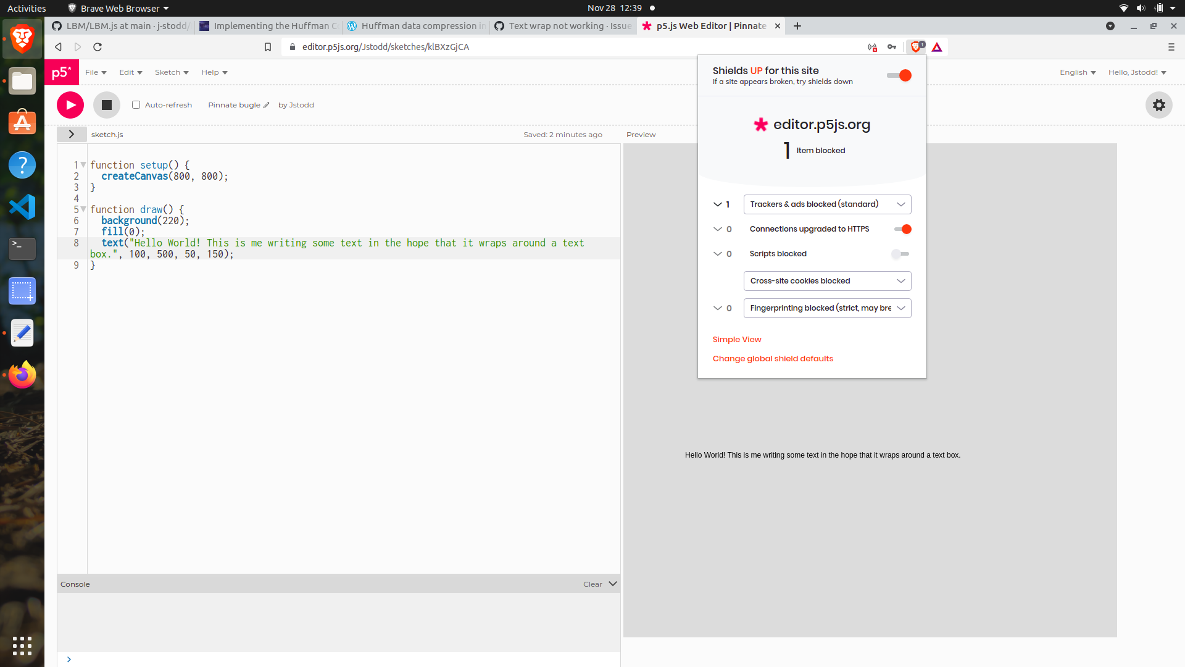
Task: Run the sketch with the Play button
Action: pyautogui.click(x=70, y=105)
